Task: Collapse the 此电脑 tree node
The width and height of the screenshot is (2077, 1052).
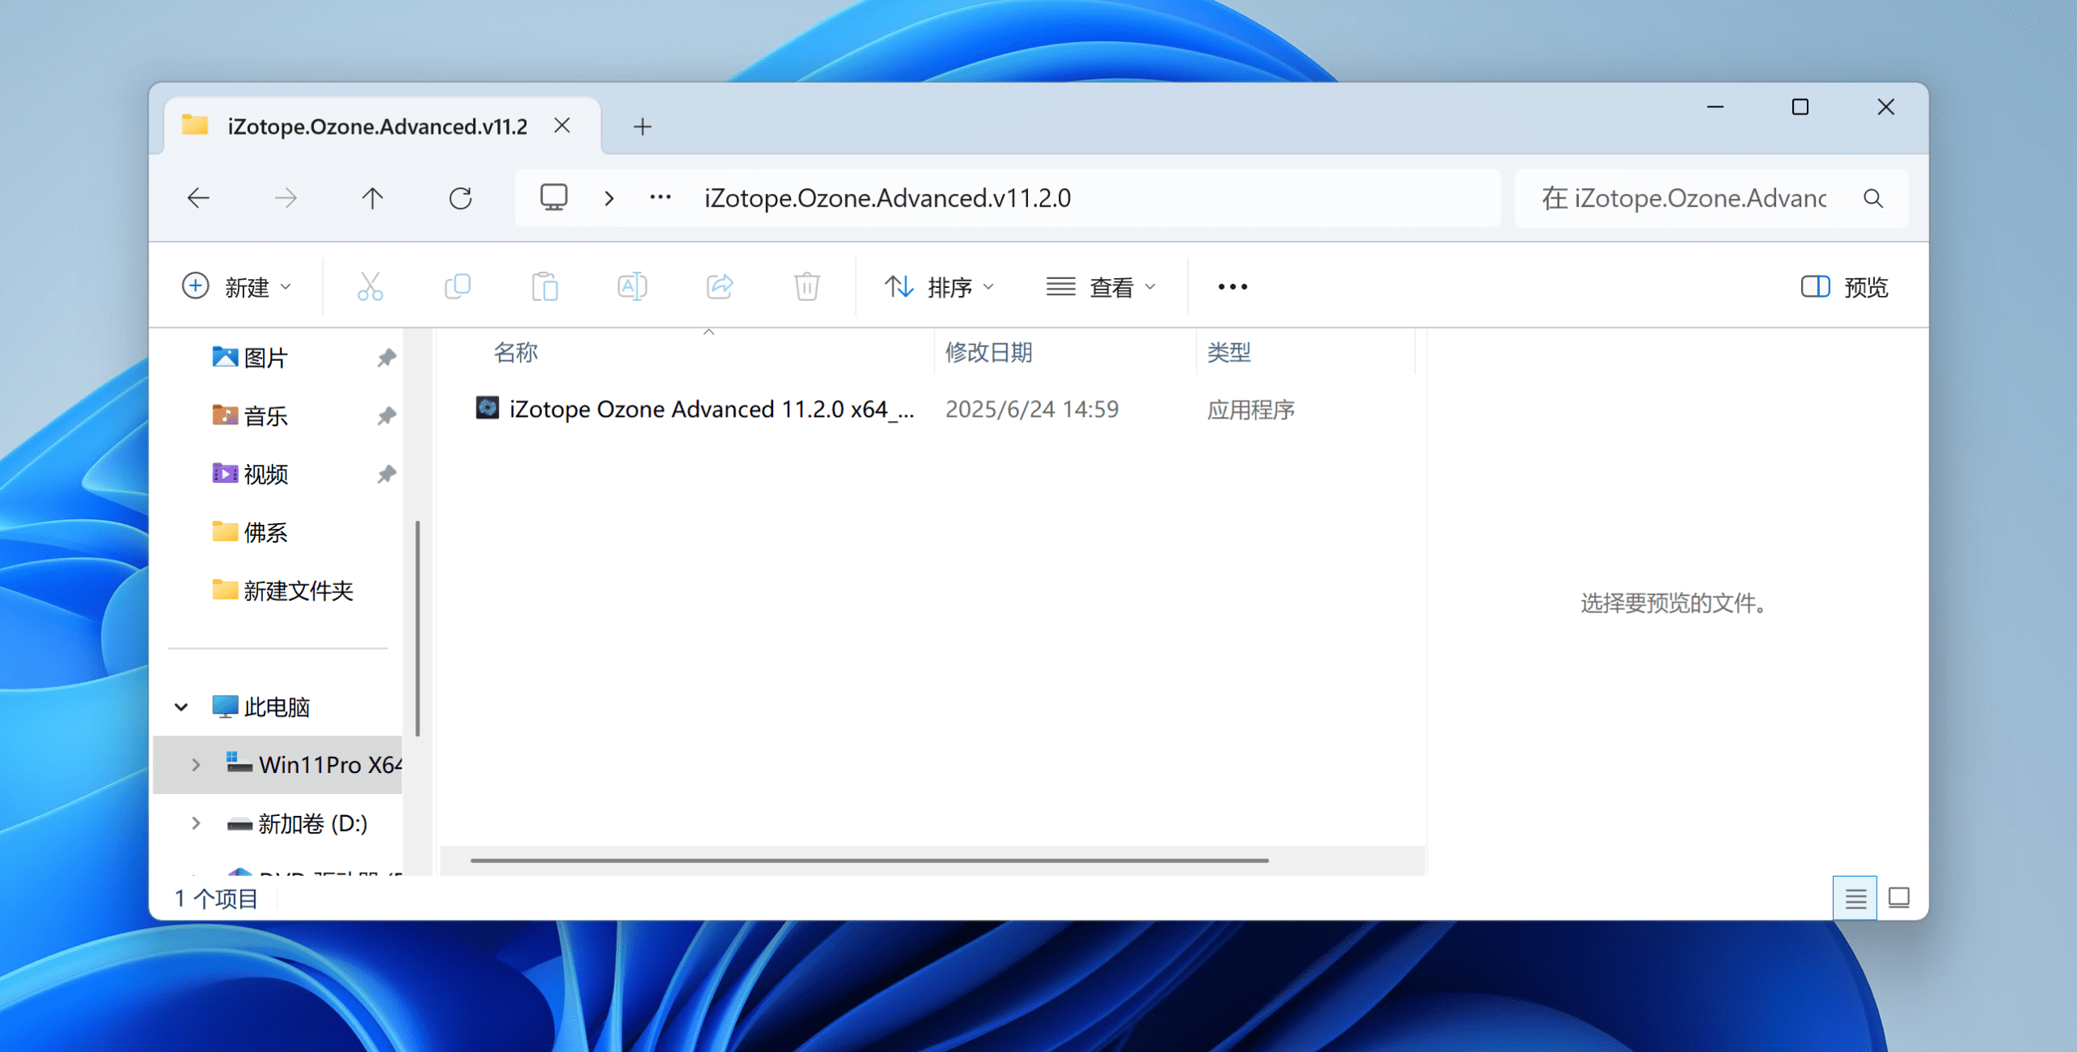Action: tap(182, 706)
